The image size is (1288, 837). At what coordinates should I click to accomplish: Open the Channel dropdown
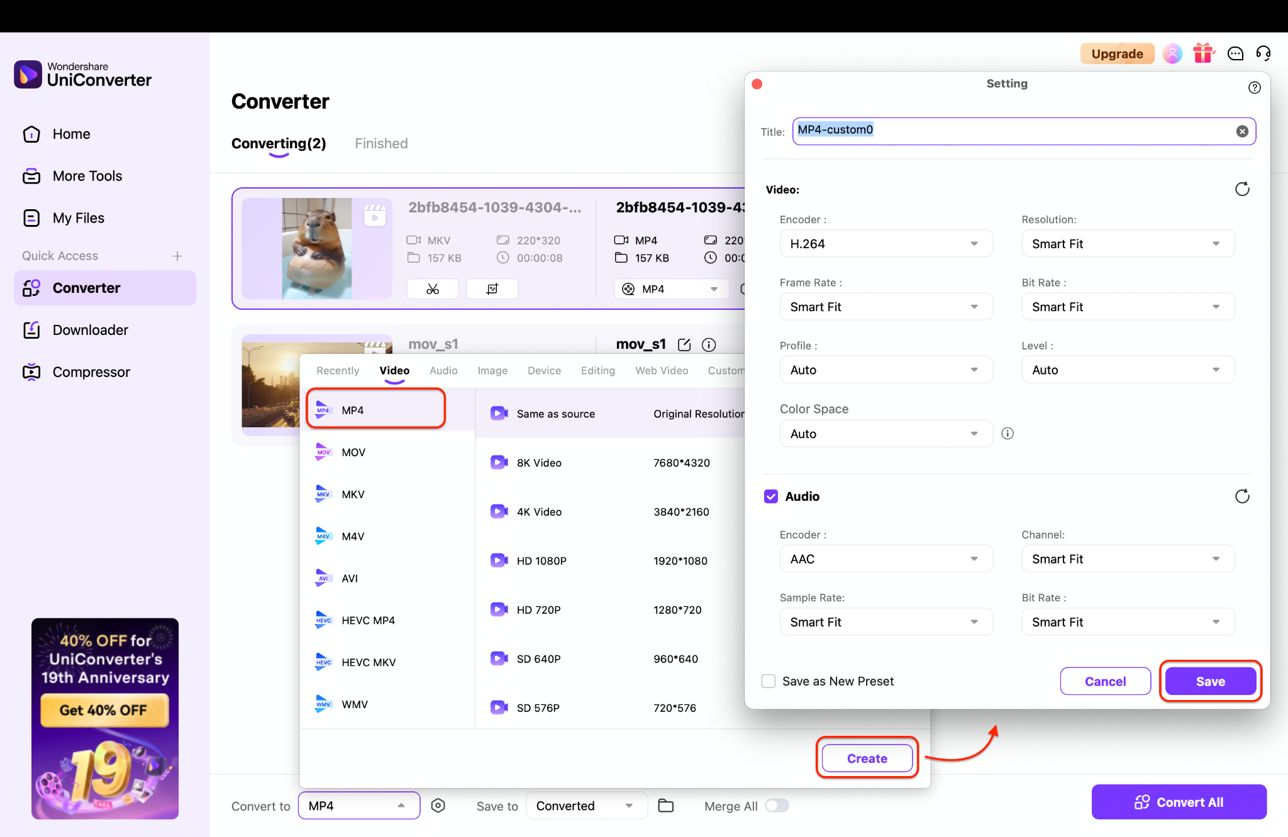tap(1128, 559)
